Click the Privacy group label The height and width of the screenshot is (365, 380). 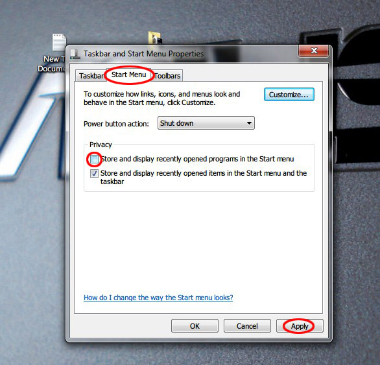coord(101,145)
